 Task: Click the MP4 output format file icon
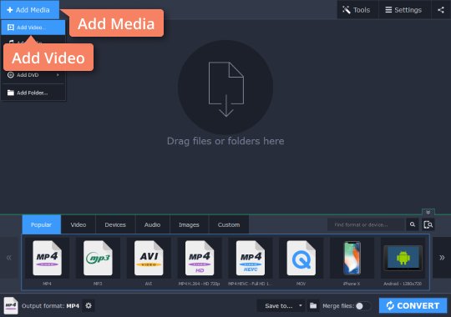pos(11,305)
